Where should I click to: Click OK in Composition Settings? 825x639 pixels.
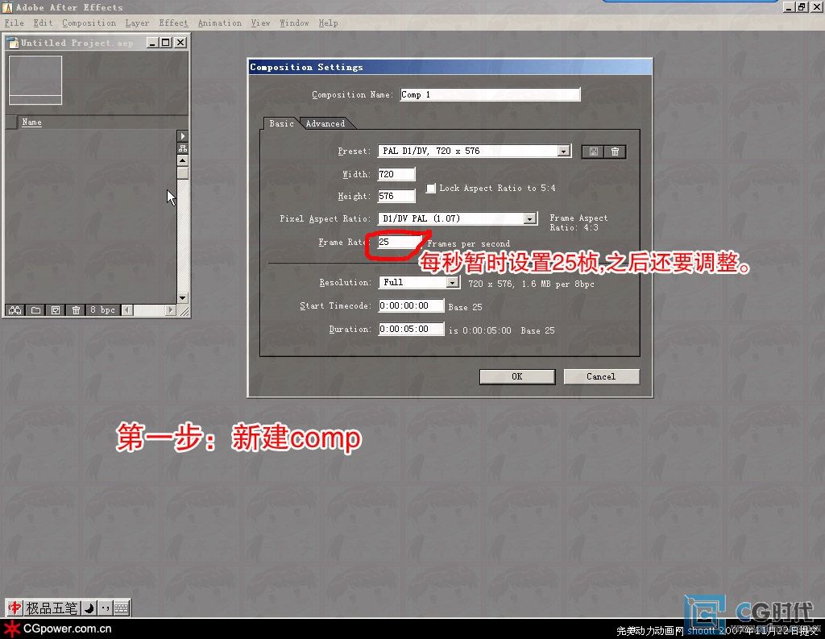point(517,376)
